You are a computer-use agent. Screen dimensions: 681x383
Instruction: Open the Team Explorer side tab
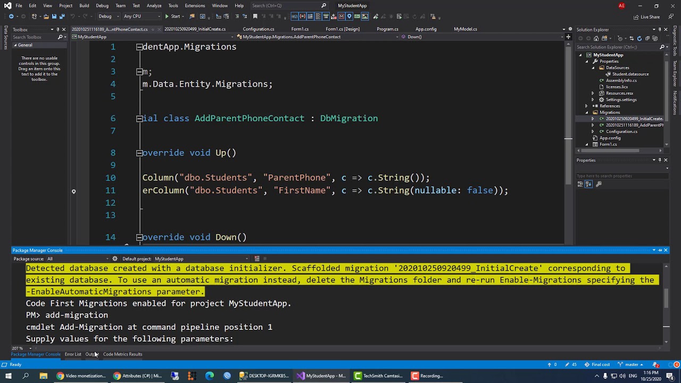tap(675, 73)
